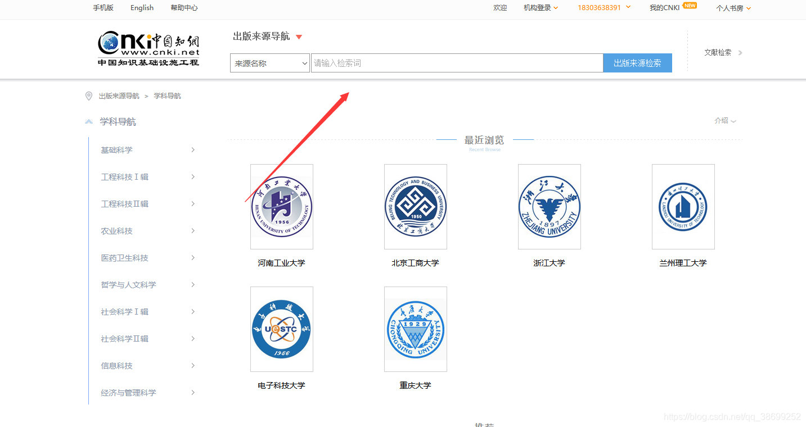This screenshot has height=427, width=806.
Task: Click the arrow next to 文献检索
Action: pyautogui.click(x=740, y=53)
